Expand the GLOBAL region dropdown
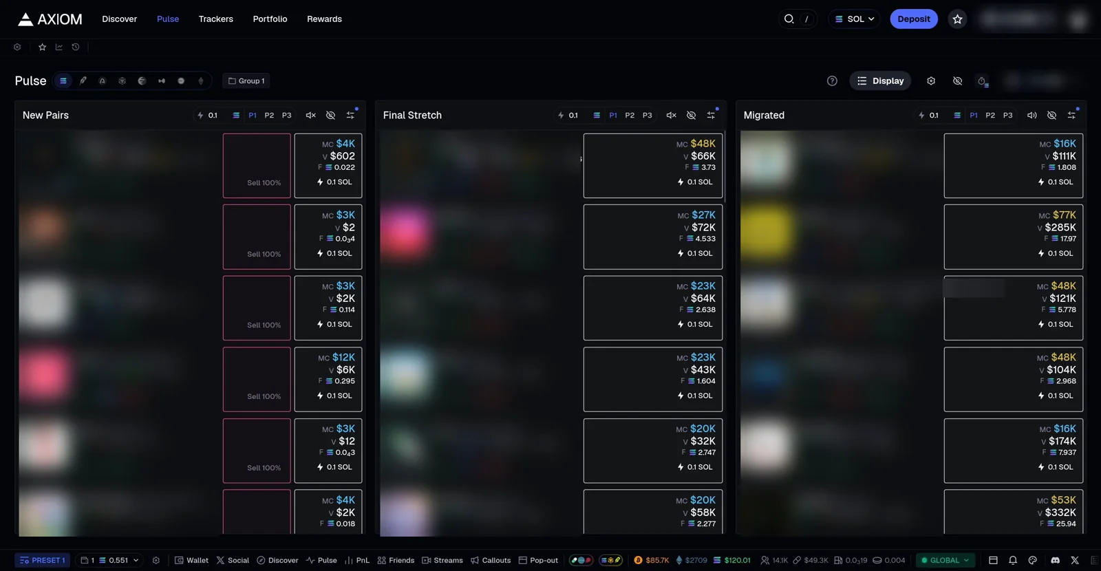Screen dimensions: 1101x571 pos(946,560)
